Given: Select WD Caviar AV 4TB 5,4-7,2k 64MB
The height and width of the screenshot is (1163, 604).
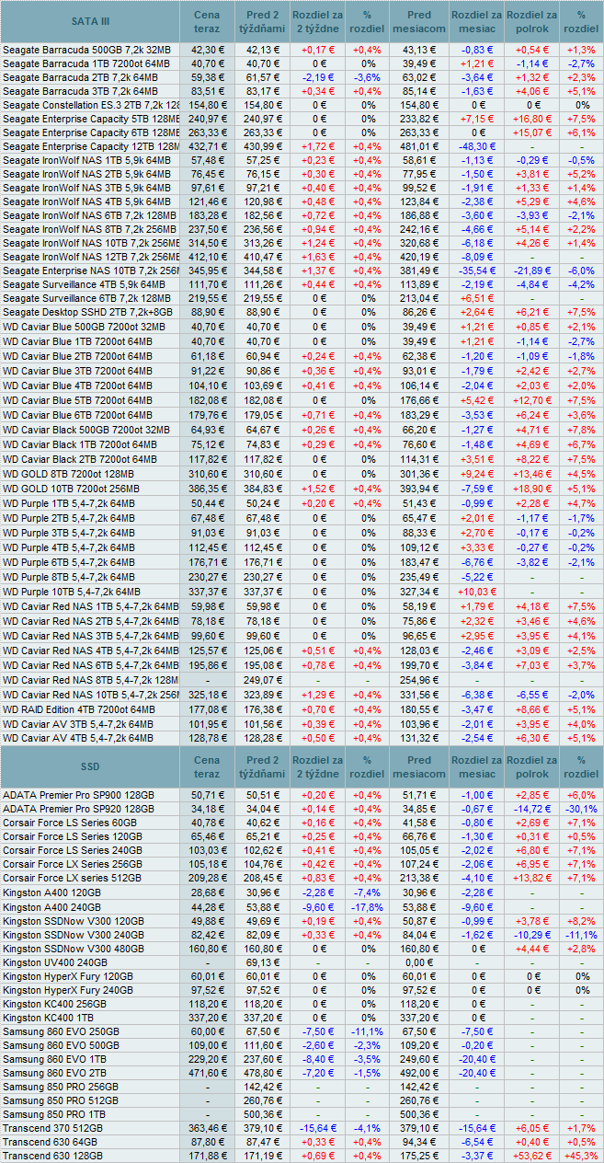Looking at the screenshot, I should [x=78, y=738].
